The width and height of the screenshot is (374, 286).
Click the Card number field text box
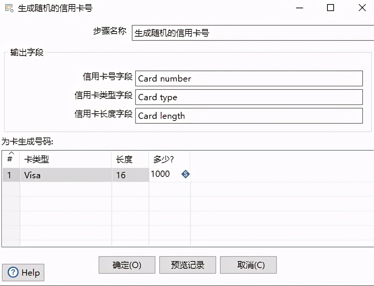[248, 78]
